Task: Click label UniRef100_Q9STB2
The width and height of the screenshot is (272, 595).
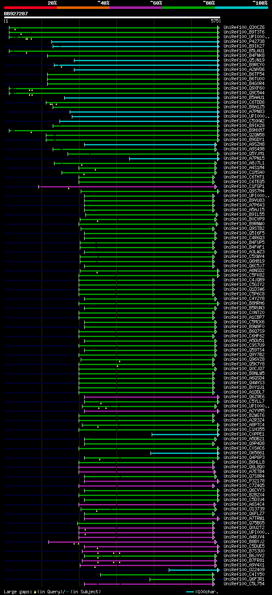Action: 244,229
